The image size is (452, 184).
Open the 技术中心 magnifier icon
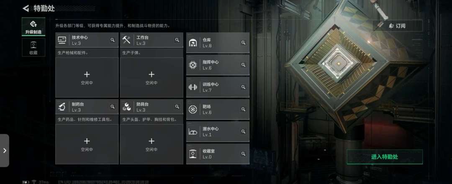coord(113,40)
